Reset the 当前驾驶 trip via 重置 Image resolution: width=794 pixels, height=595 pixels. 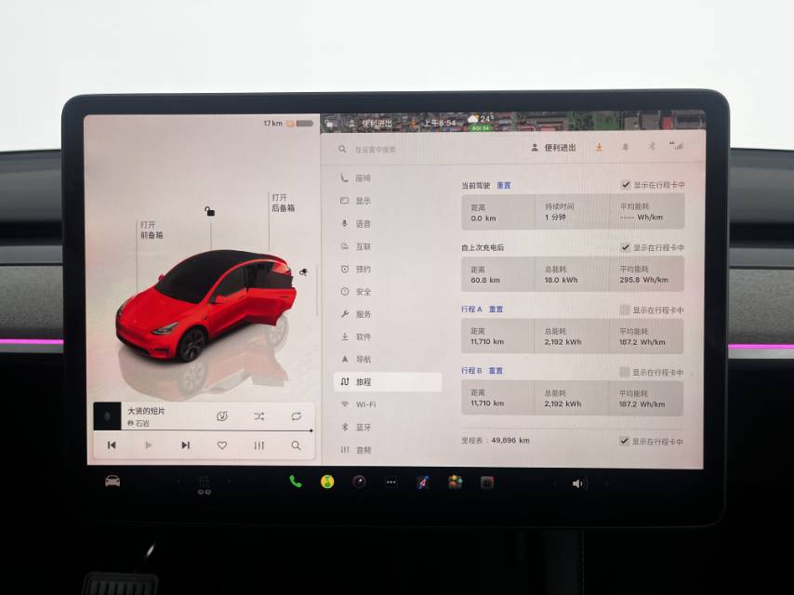tap(503, 185)
